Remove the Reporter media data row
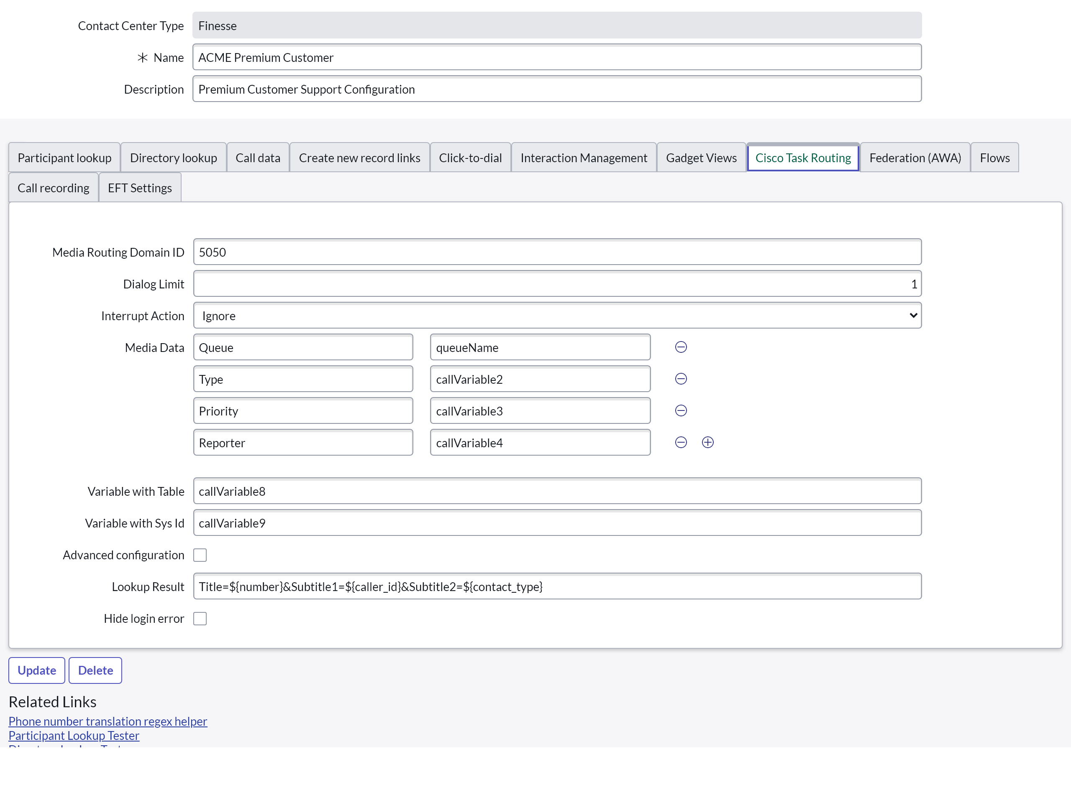1071x785 pixels. click(681, 442)
